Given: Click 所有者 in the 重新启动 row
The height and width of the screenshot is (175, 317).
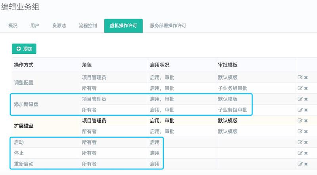Looking at the screenshot, I should click(89, 164).
